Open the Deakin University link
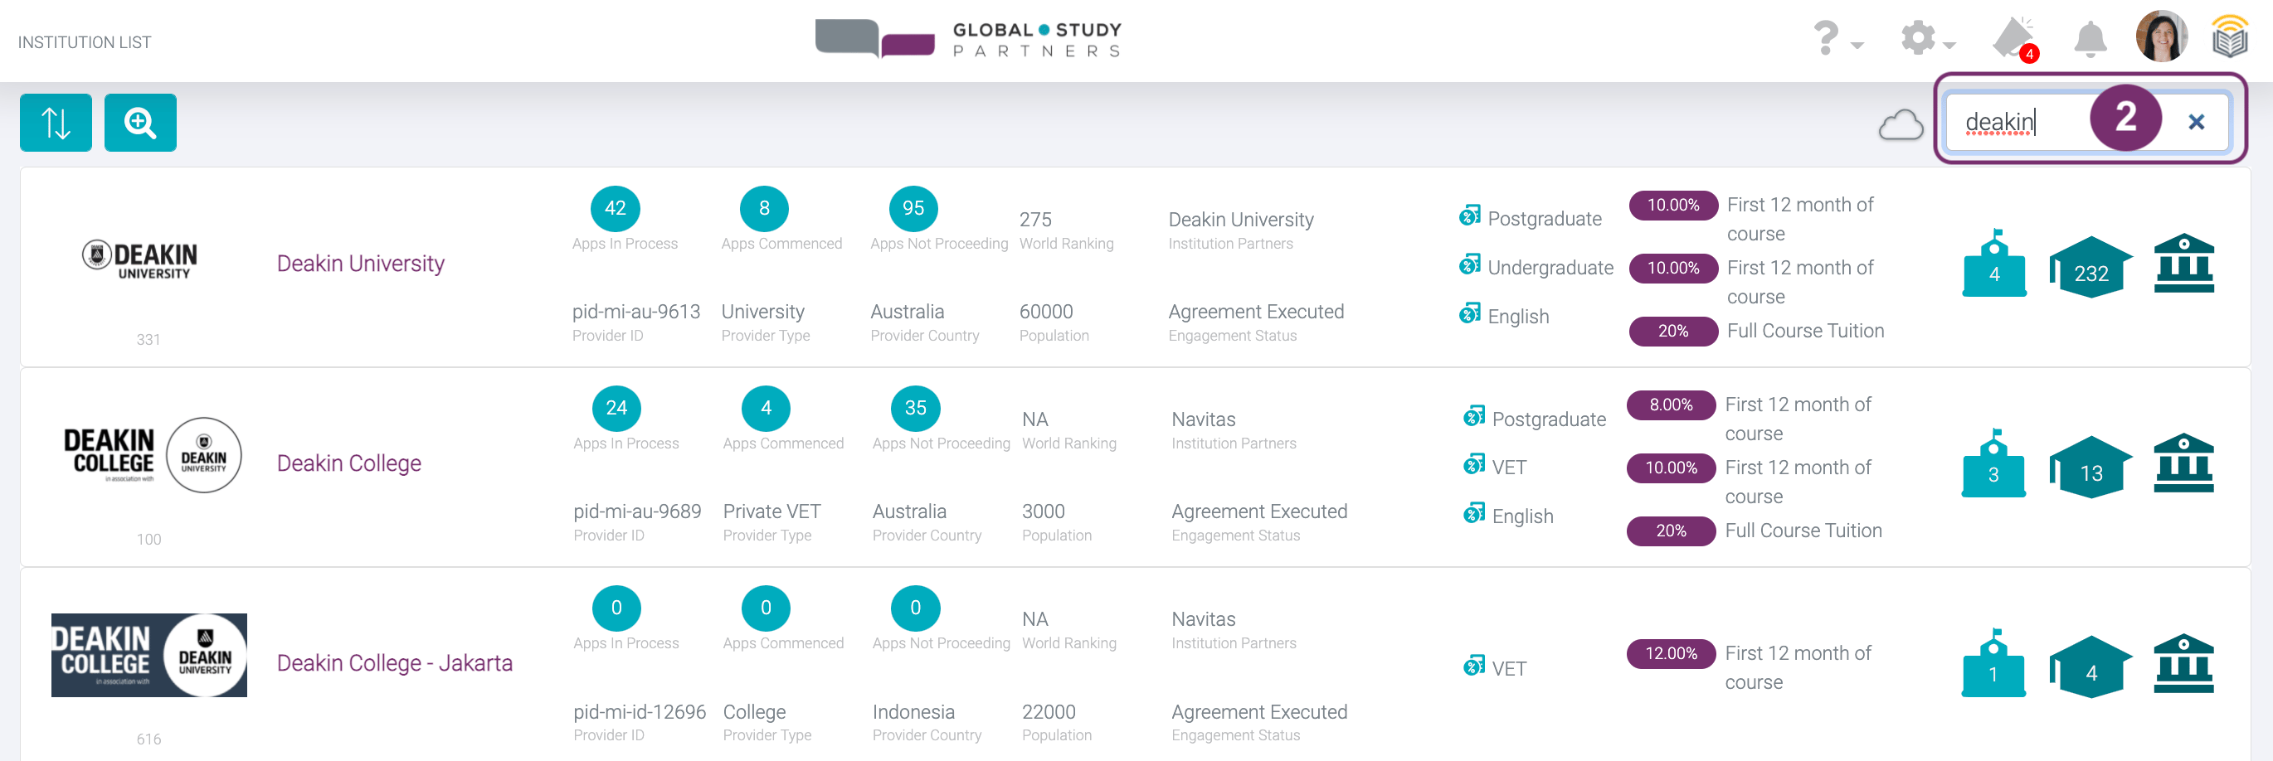Viewport: 2273px width, 761px height. pyautogui.click(x=360, y=264)
